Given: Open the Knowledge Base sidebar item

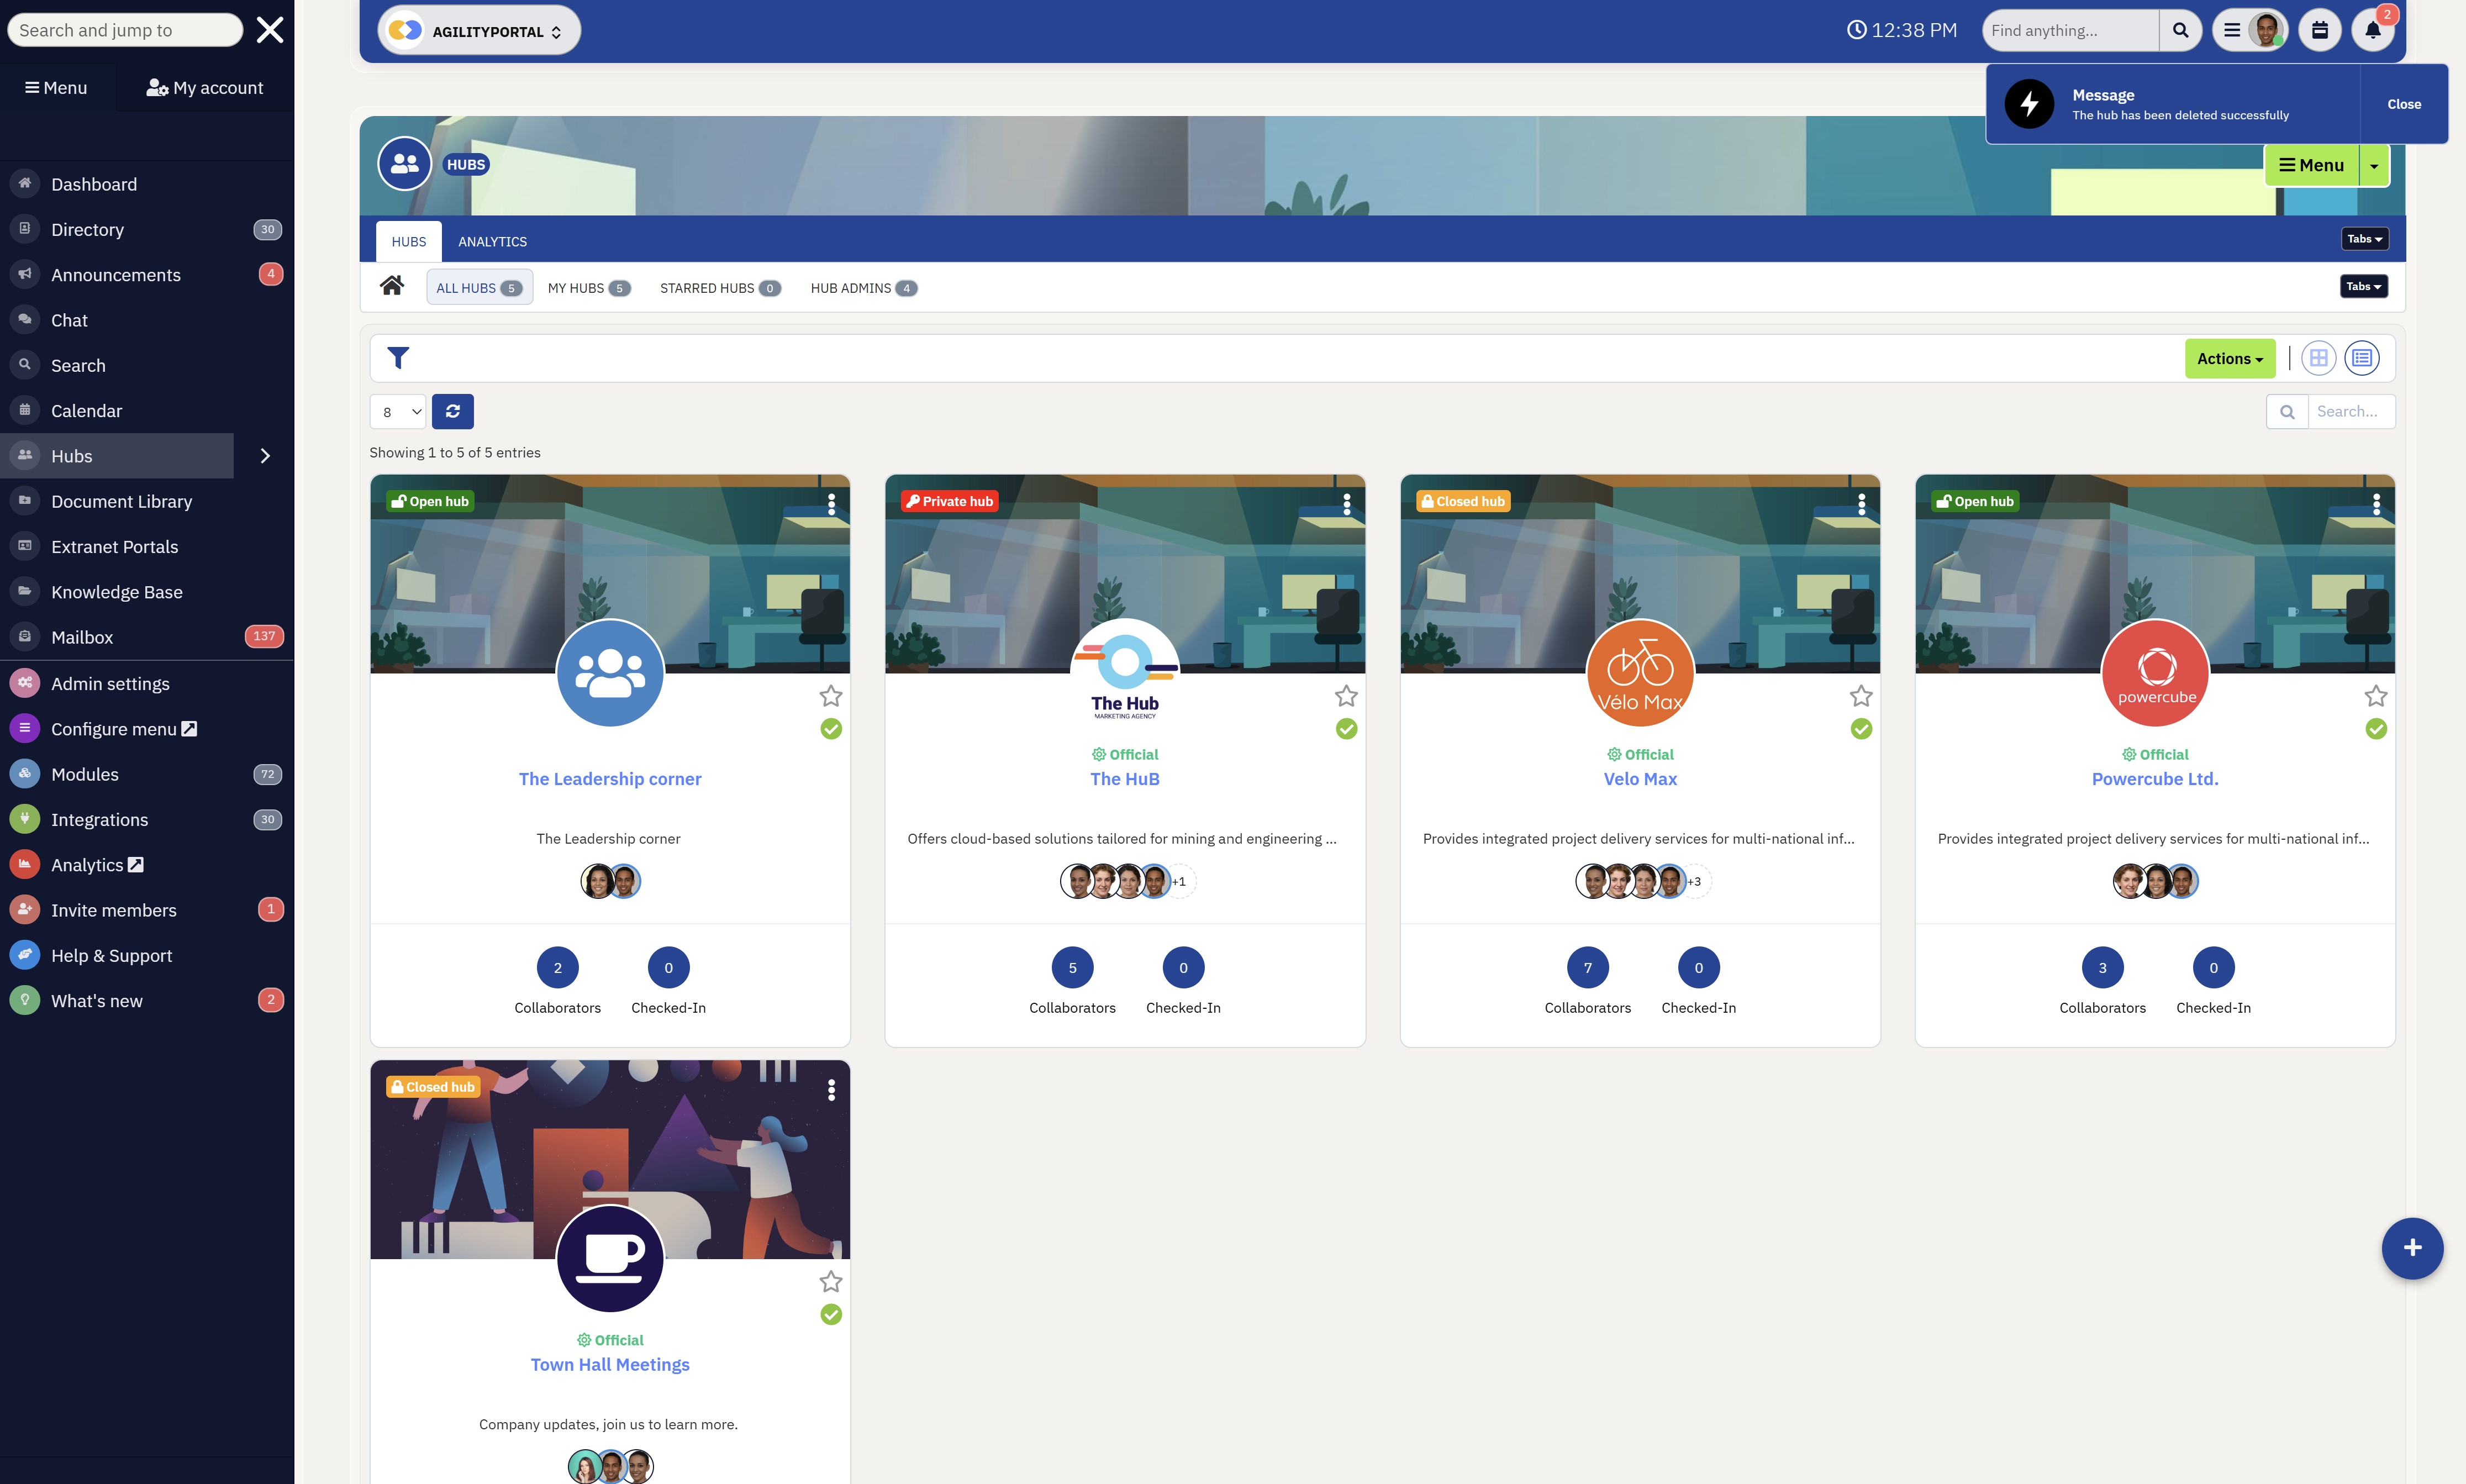Looking at the screenshot, I should (x=116, y=591).
